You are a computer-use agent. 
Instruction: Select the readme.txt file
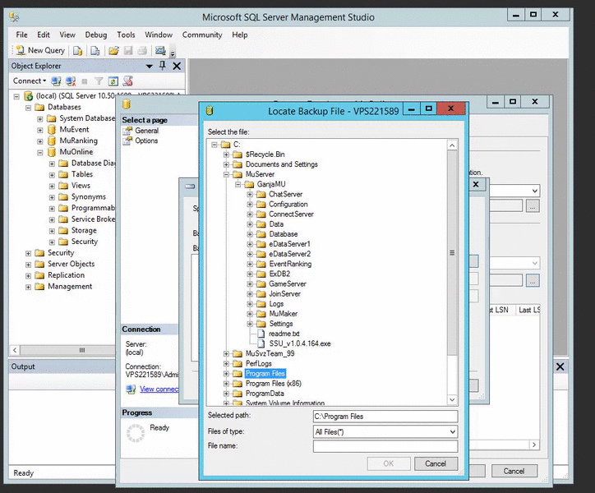[284, 334]
